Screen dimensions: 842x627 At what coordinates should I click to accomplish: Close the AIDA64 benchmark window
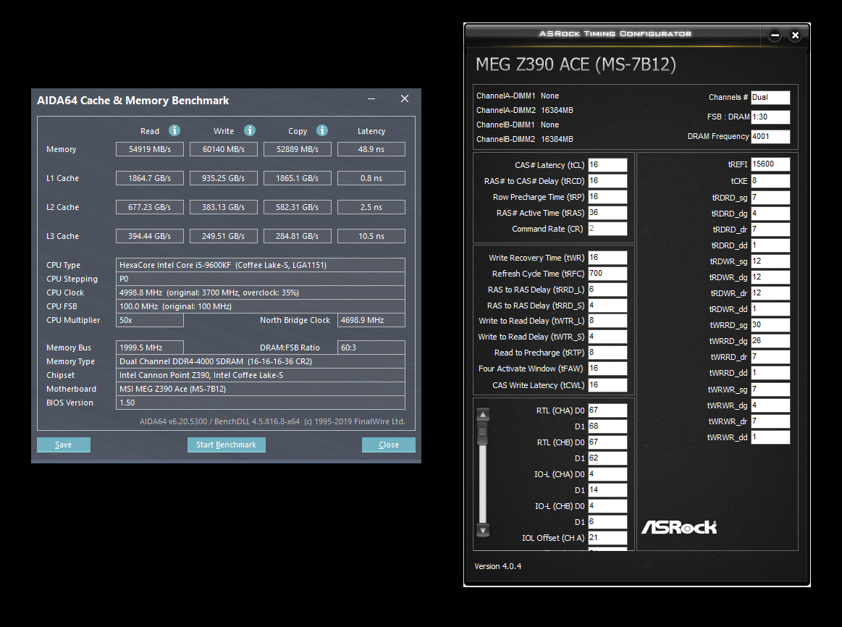[405, 98]
